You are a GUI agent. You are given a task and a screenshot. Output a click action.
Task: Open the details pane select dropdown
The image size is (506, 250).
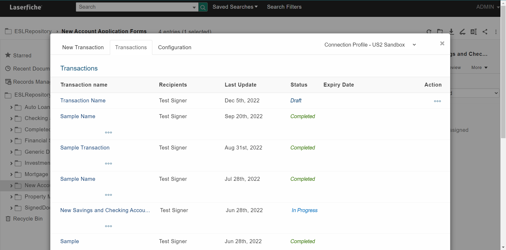click(x=474, y=93)
